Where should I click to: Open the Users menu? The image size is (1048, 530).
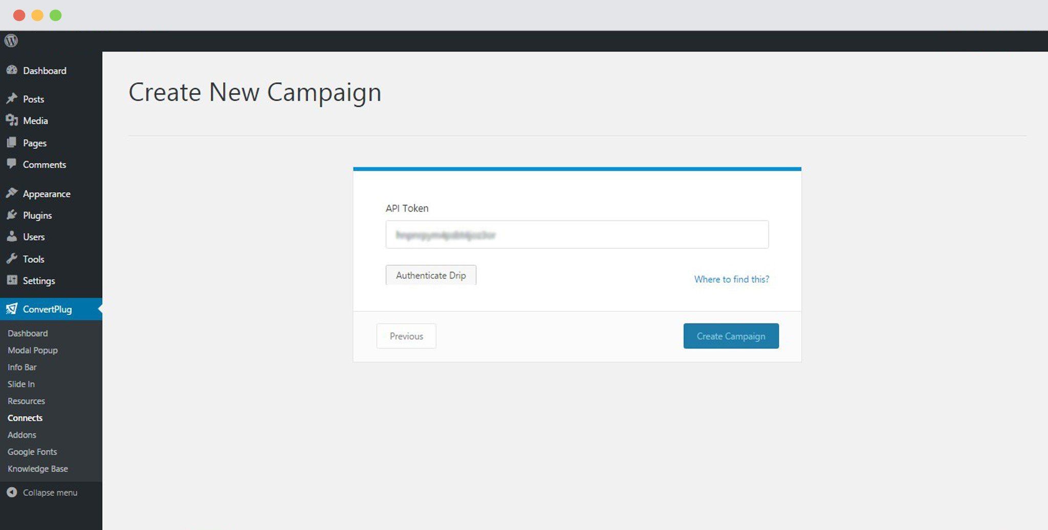coord(34,237)
